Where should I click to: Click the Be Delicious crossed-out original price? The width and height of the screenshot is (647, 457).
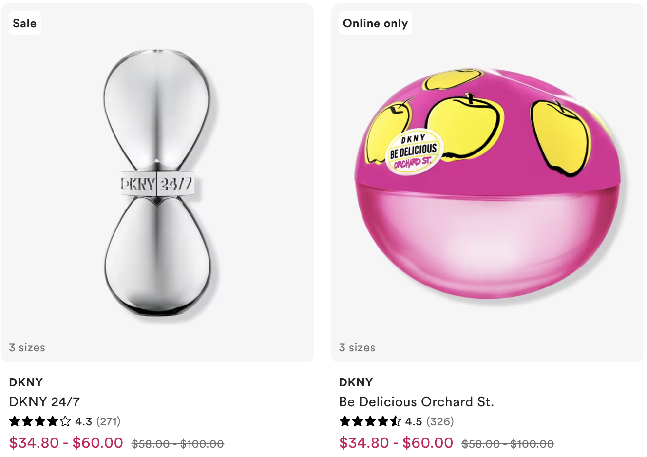pyautogui.click(x=508, y=444)
